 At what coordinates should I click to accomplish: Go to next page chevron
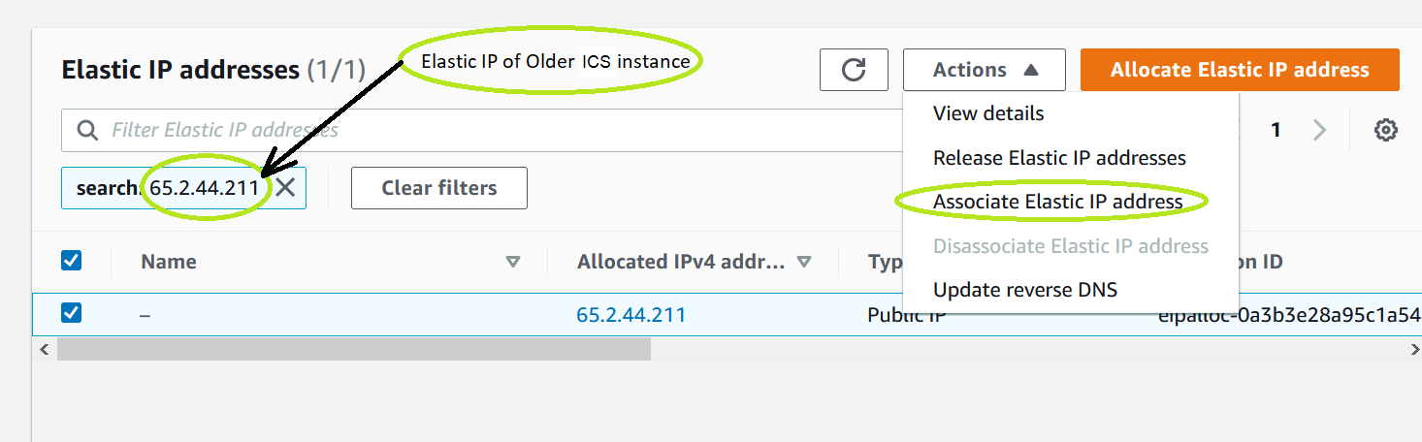tap(1319, 130)
